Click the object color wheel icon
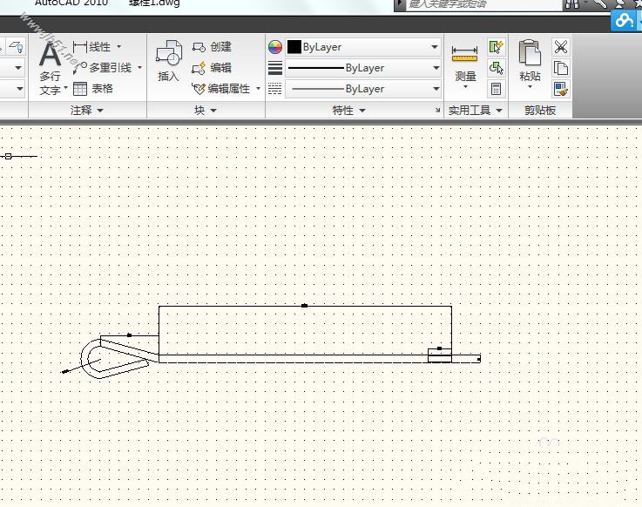 click(275, 47)
